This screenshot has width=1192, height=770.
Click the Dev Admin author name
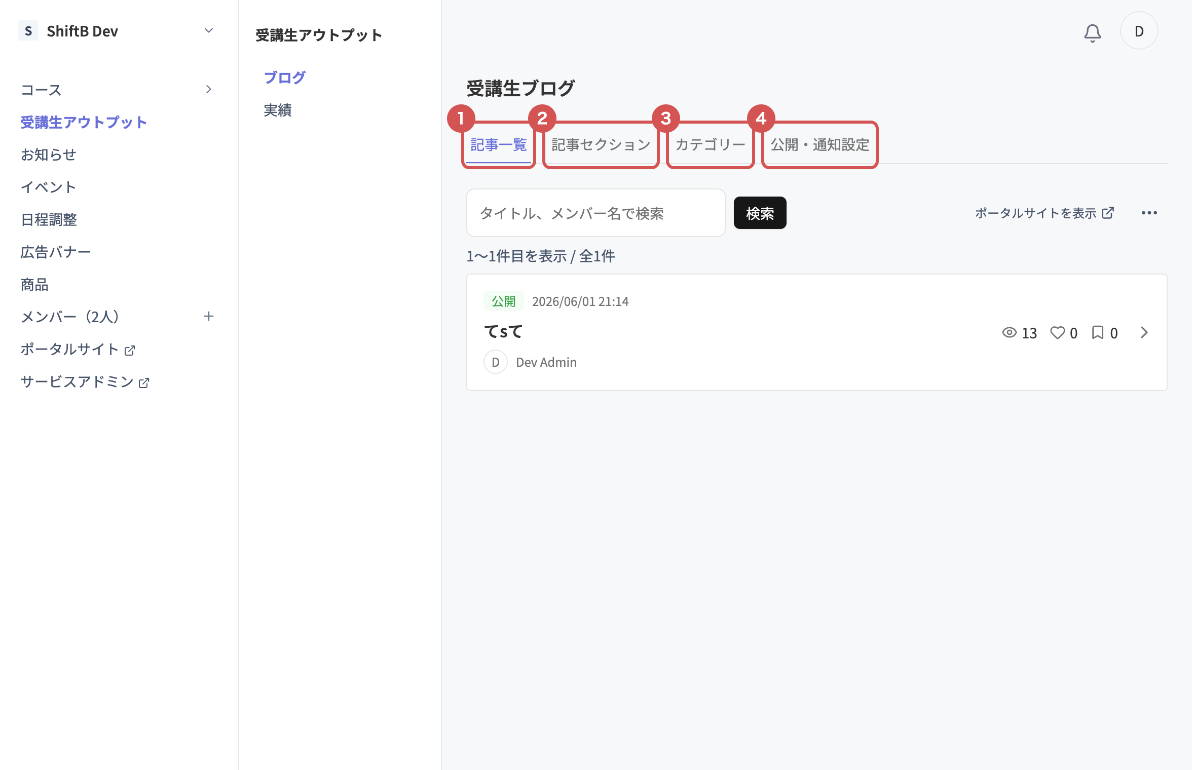tap(546, 362)
